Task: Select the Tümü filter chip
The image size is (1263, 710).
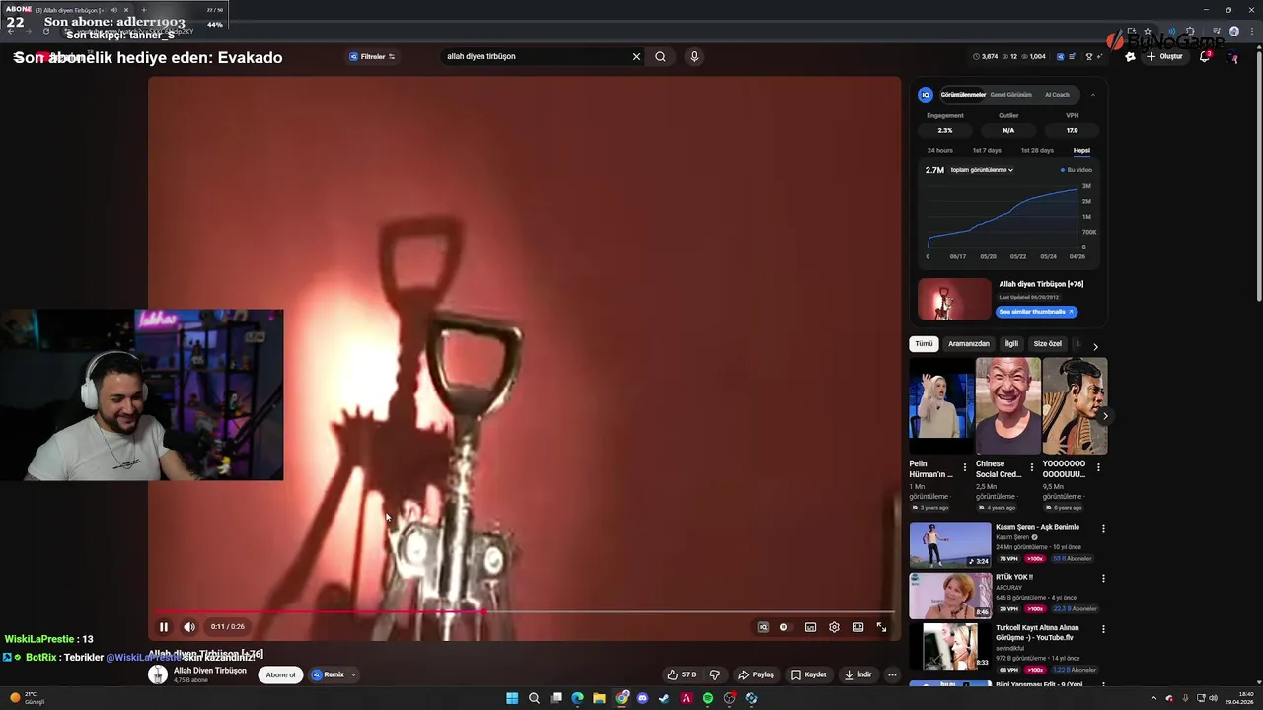Action: [924, 344]
